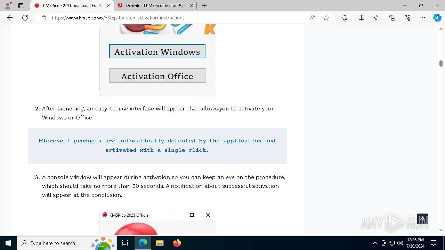
Task: Open the network status tray icon
Action: click(392, 243)
